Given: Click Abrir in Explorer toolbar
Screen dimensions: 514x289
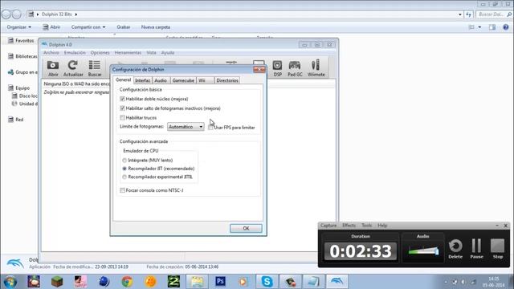Looking at the screenshot, I should [x=51, y=27].
